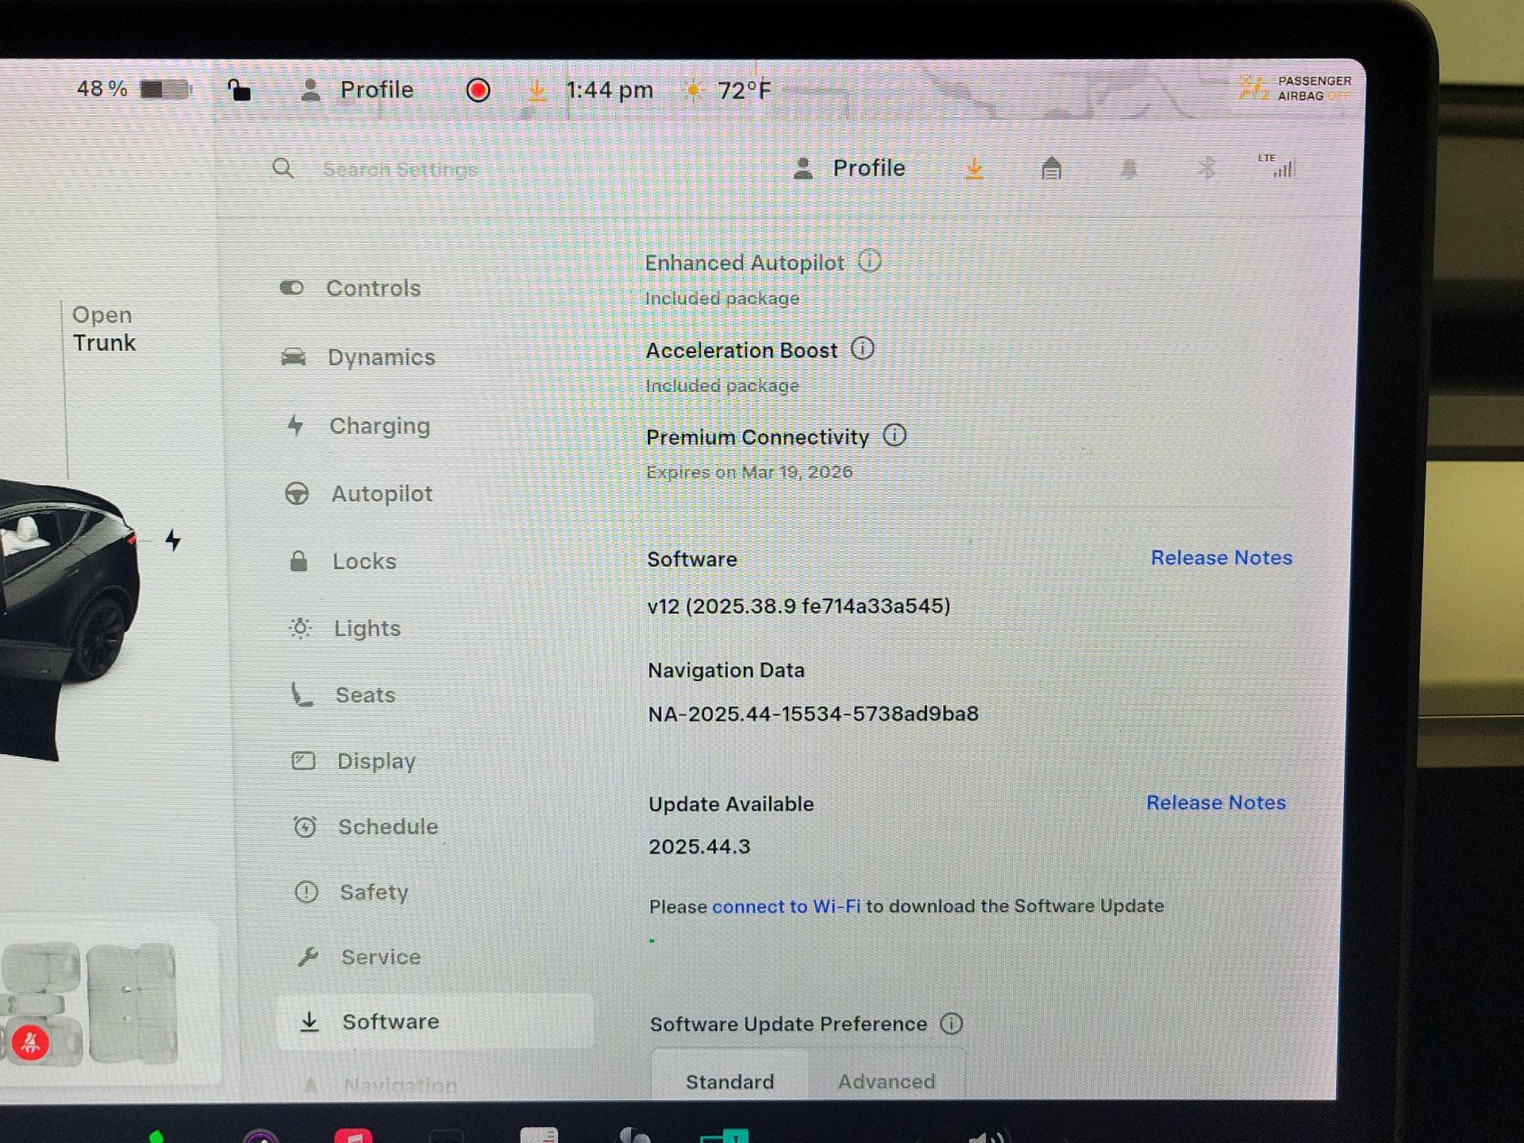Open the Autopilot settings menu
1524x1143 pixels.
click(x=381, y=494)
